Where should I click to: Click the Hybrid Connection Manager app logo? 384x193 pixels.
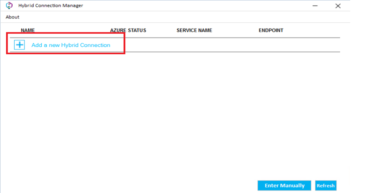tap(9, 5)
